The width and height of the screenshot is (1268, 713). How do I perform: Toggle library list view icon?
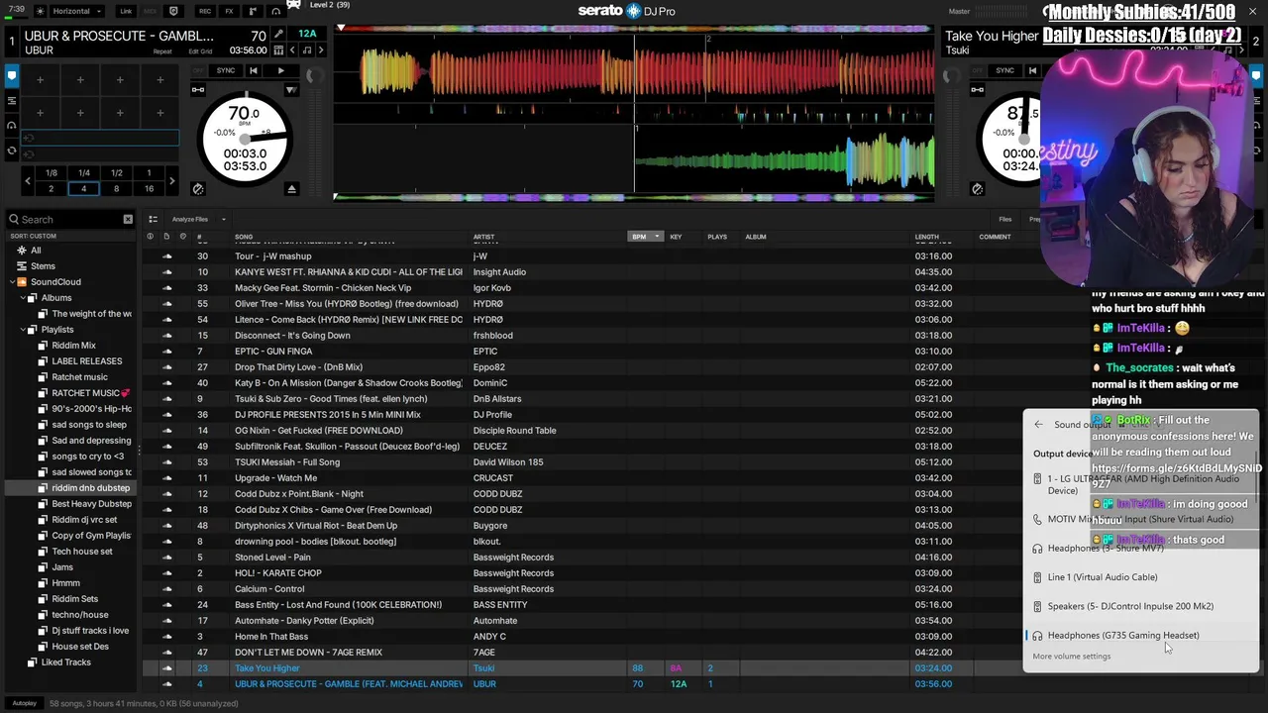coord(153,219)
